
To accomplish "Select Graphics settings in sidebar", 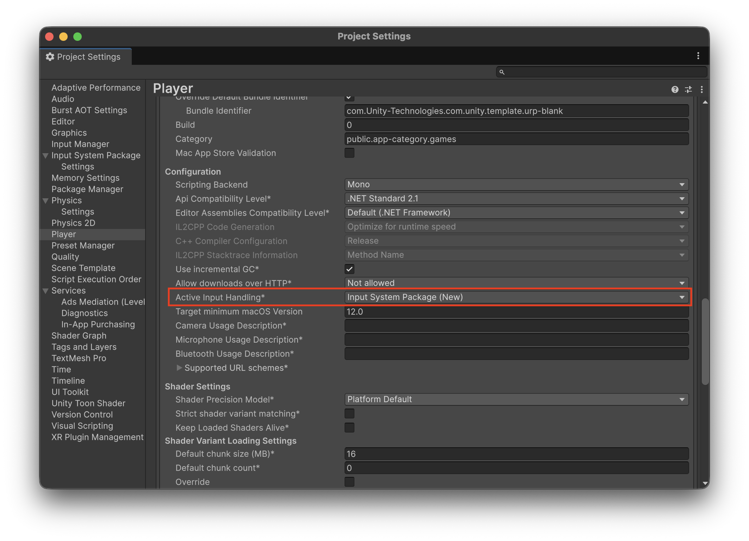I will point(69,133).
